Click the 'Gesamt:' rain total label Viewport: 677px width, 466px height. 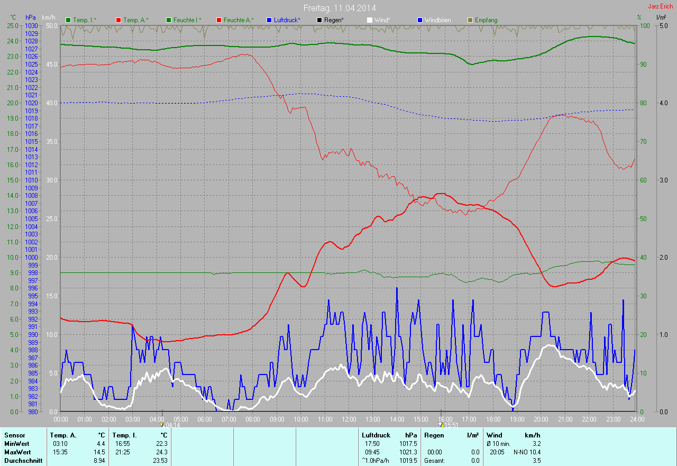tap(434, 461)
